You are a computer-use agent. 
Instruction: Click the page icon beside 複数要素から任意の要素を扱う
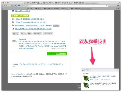[x=13, y=19]
